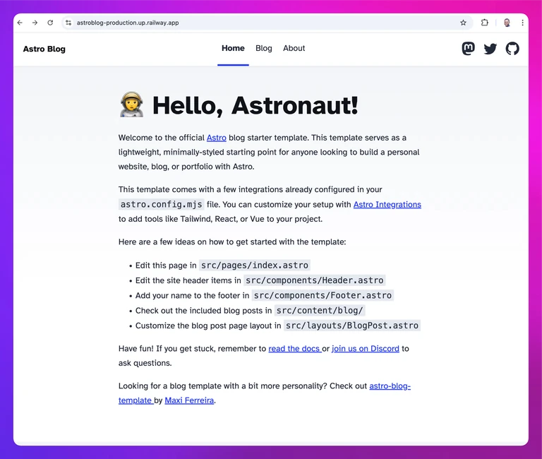542x459 pixels.
Task: Open the browser three-dot menu
Action: (522, 23)
